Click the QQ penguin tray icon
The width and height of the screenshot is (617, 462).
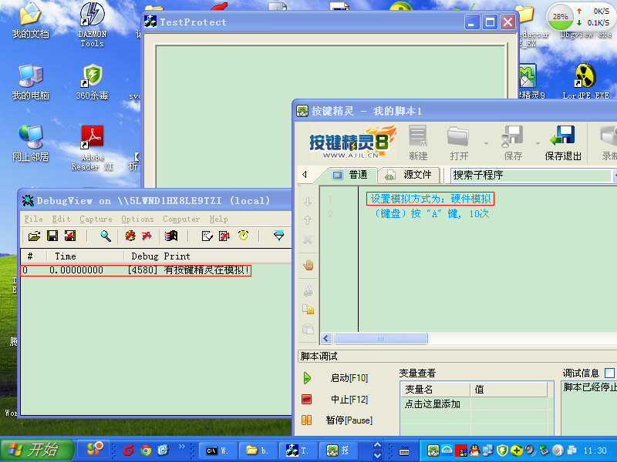[475, 450]
